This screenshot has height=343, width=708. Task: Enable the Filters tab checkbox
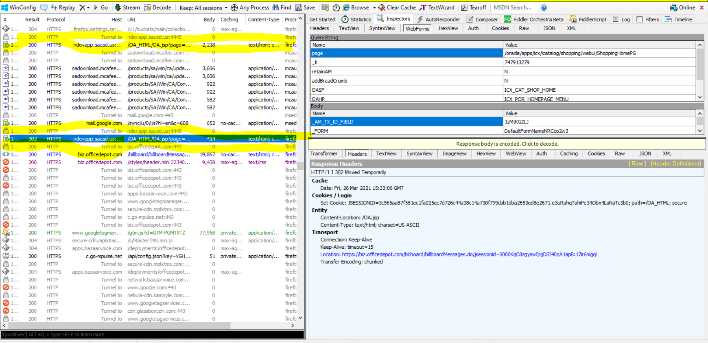(640, 20)
